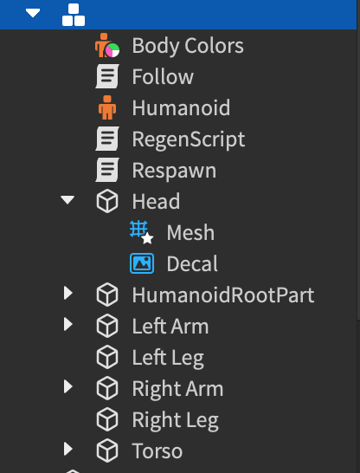Viewport: 360px width, 473px height.
Task: Click the RegenScript script icon
Action: pyautogui.click(x=107, y=139)
